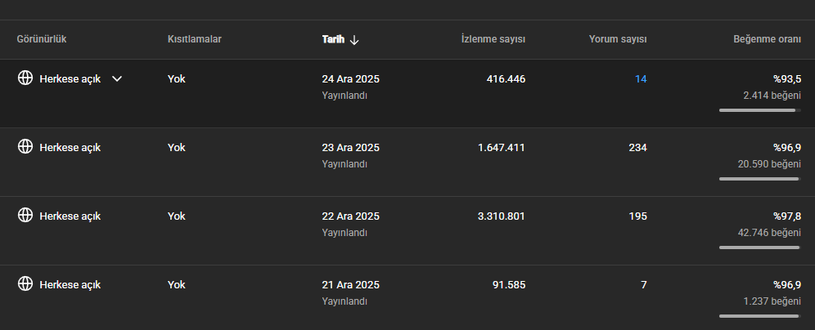Open the 14 comments link
This screenshot has width=815, height=330.
(641, 79)
